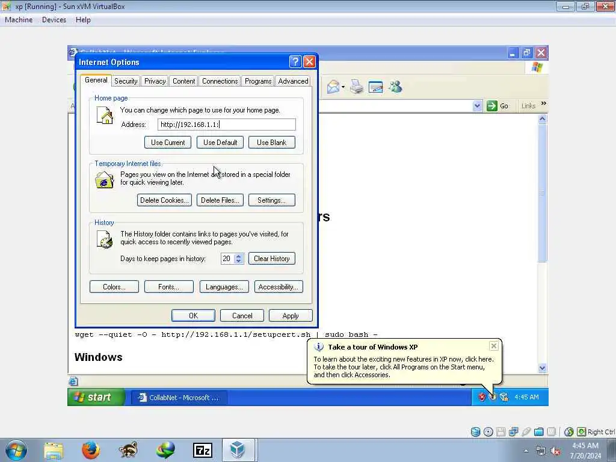Expand the Links toolbar chevron
The image size is (616, 462).
click(544, 103)
